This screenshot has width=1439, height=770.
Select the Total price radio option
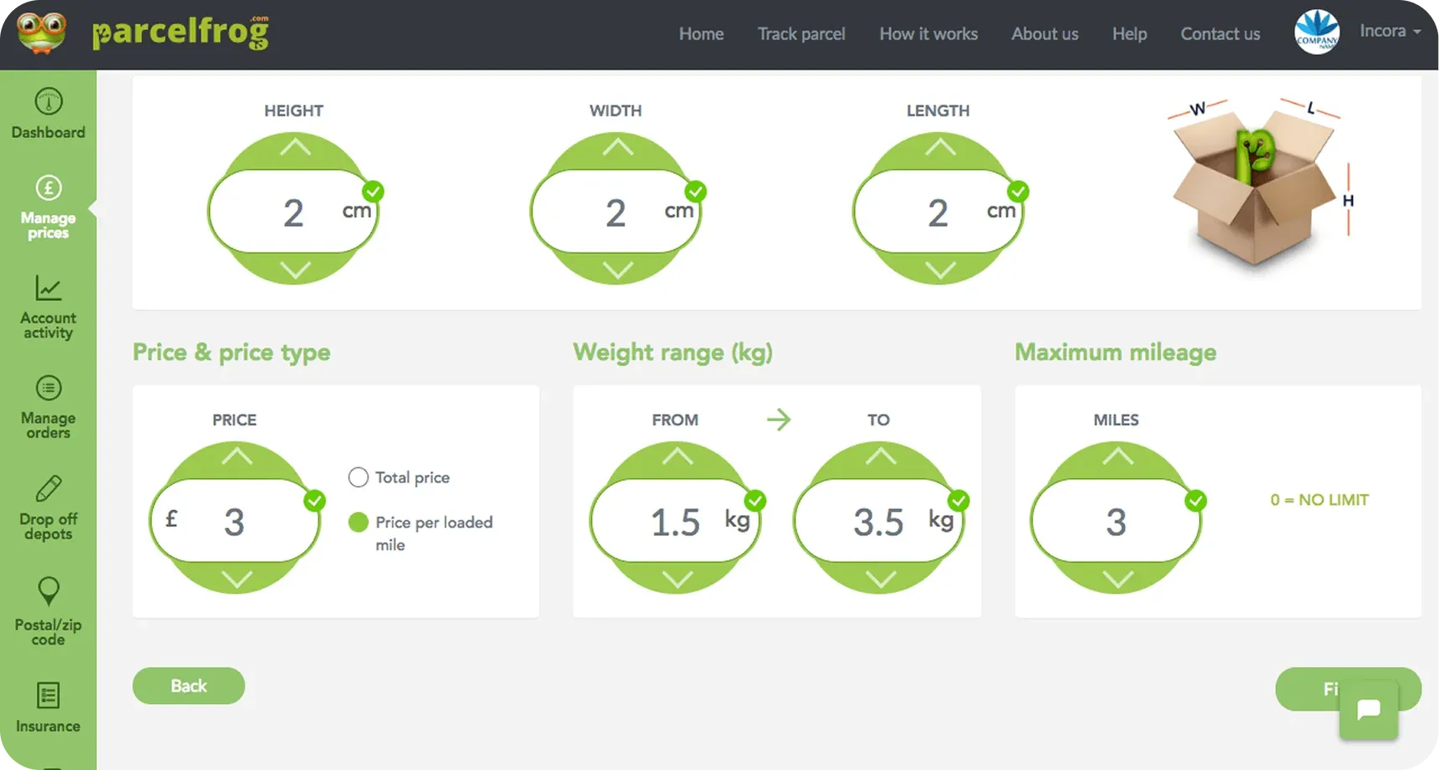click(358, 477)
